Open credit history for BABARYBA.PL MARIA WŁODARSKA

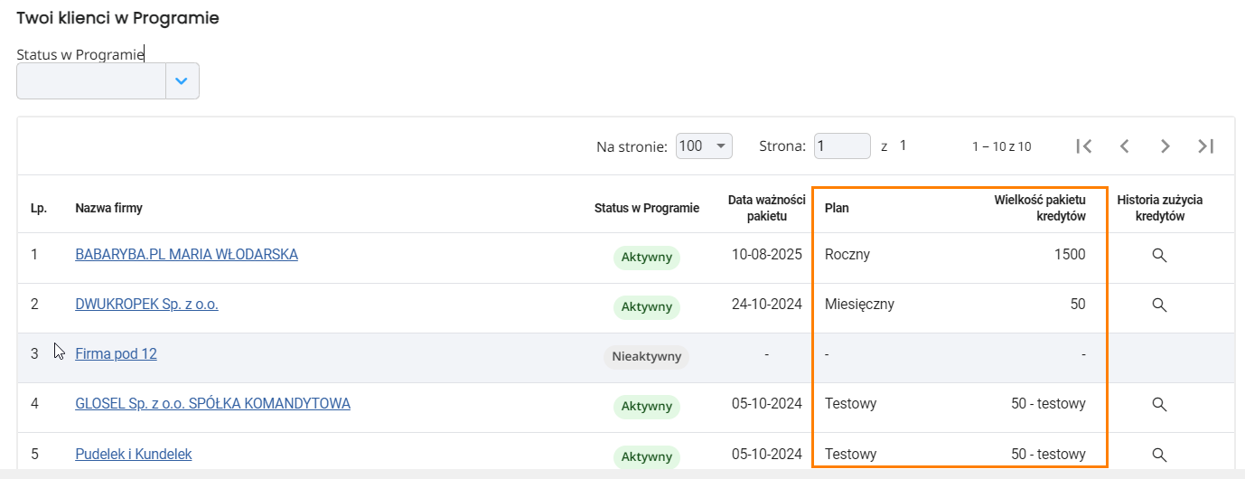coord(1159,256)
